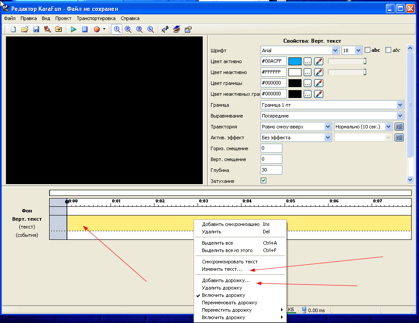Viewport: 419px width, 323px height.
Task: Toggle the italic abc checkbox
Action: (x=388, y=50)
